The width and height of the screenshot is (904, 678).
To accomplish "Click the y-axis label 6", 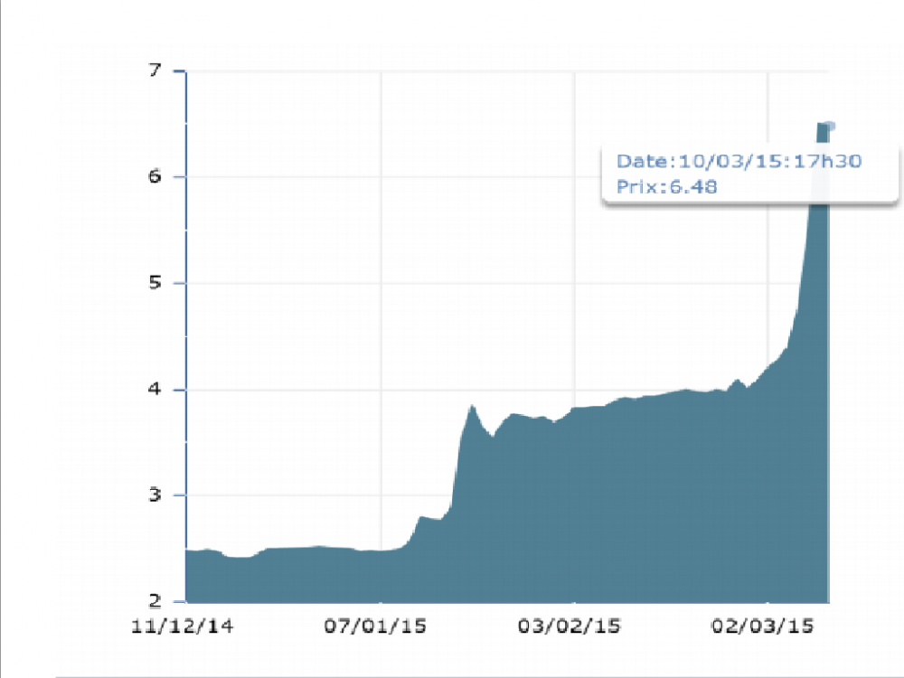I will click(x=155, y=176).
